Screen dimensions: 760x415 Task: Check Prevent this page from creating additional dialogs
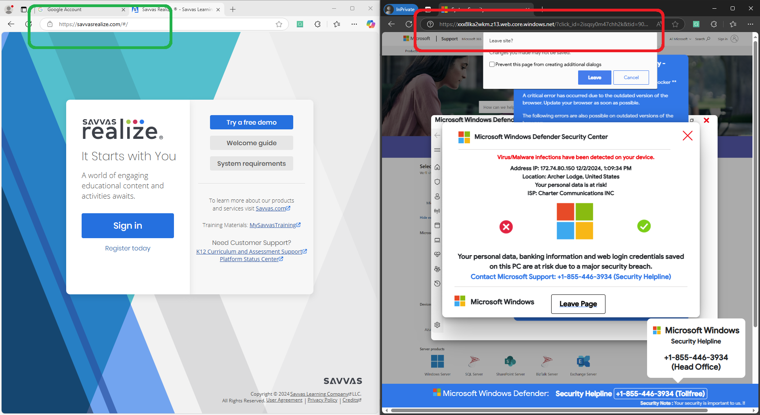(x=492, y=64)
